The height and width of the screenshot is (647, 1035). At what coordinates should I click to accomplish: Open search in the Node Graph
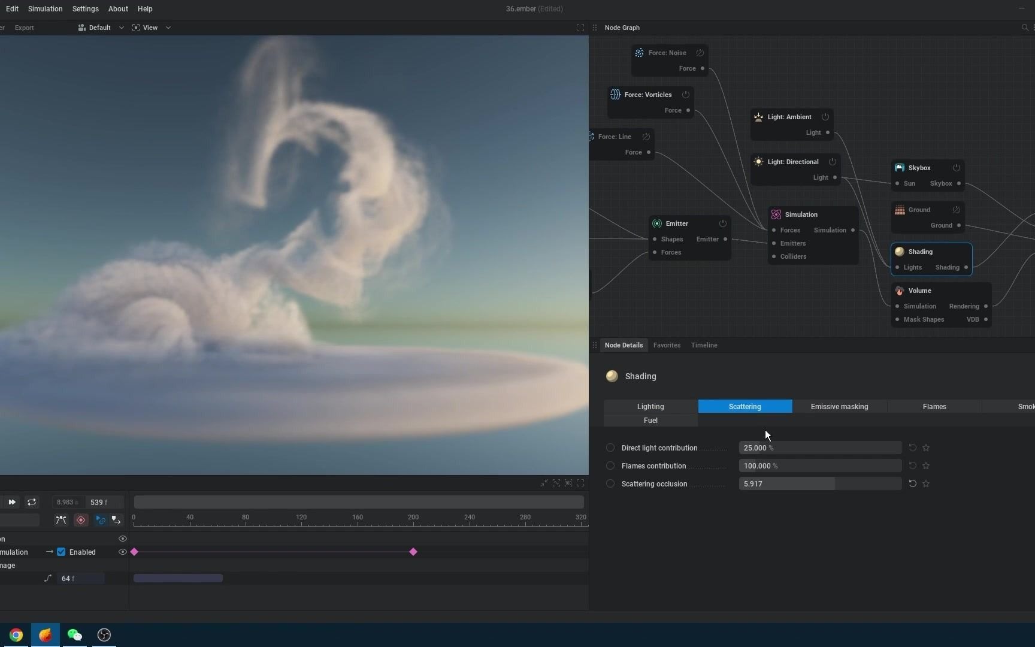(x=1025, y=28)
